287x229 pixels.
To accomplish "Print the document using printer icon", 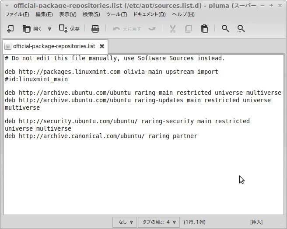I will coord(95,29).
